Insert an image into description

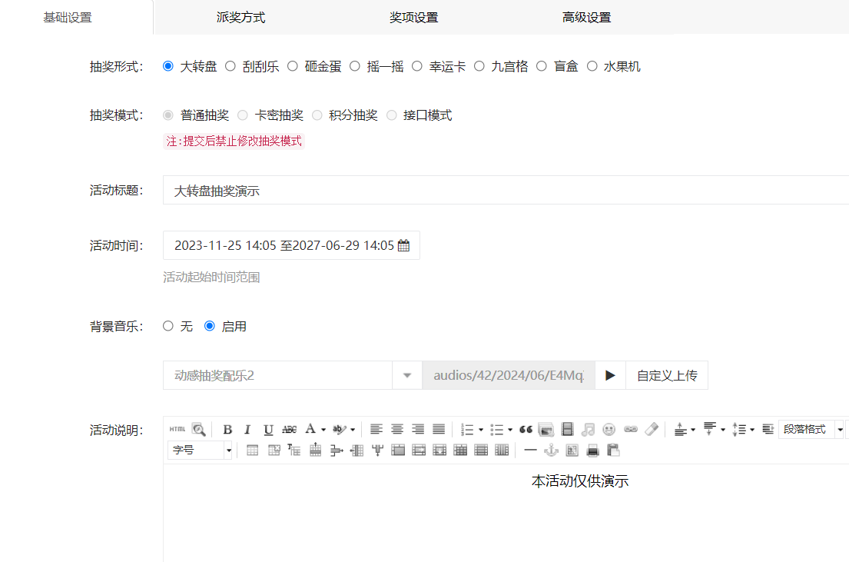pos(546,430)
